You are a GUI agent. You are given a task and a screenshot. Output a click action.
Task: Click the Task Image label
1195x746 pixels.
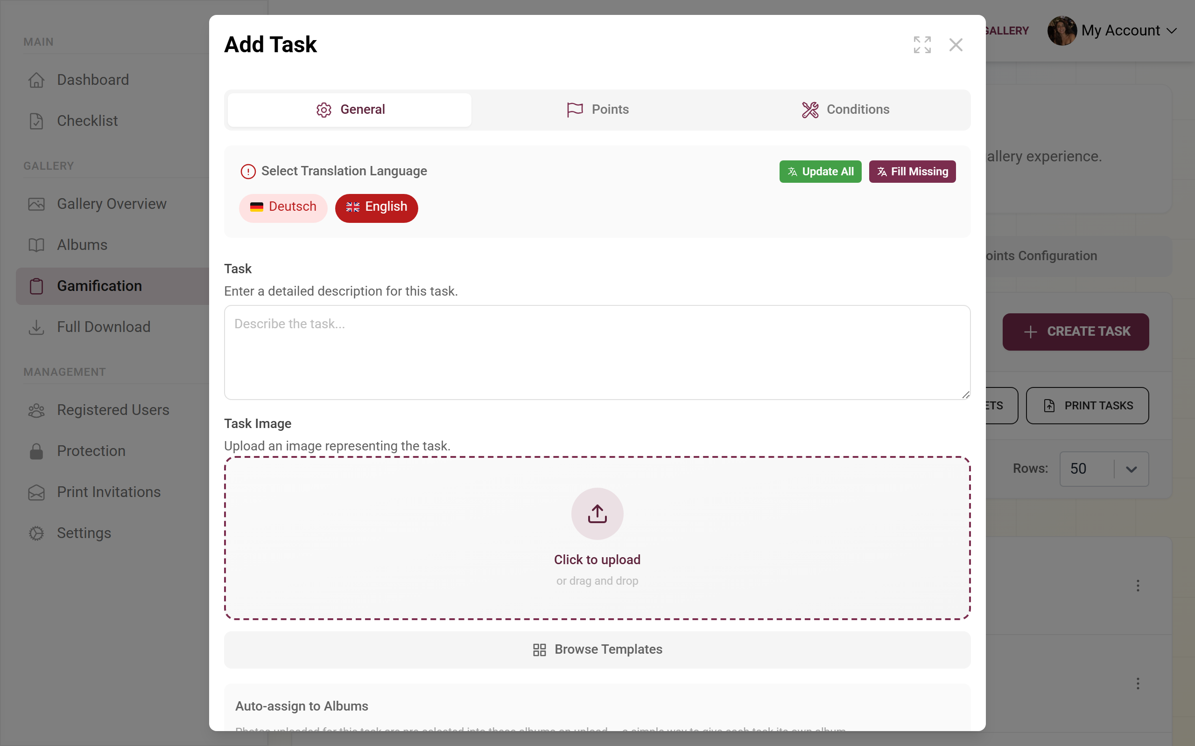(x=258, y=424)
